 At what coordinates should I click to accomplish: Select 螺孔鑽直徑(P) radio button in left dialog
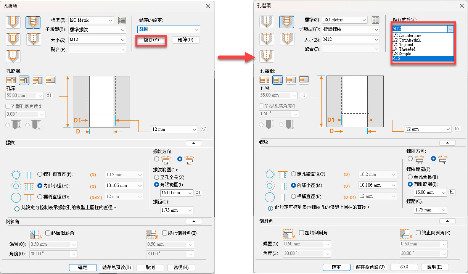pyautogui.click(x=41, y=174)
